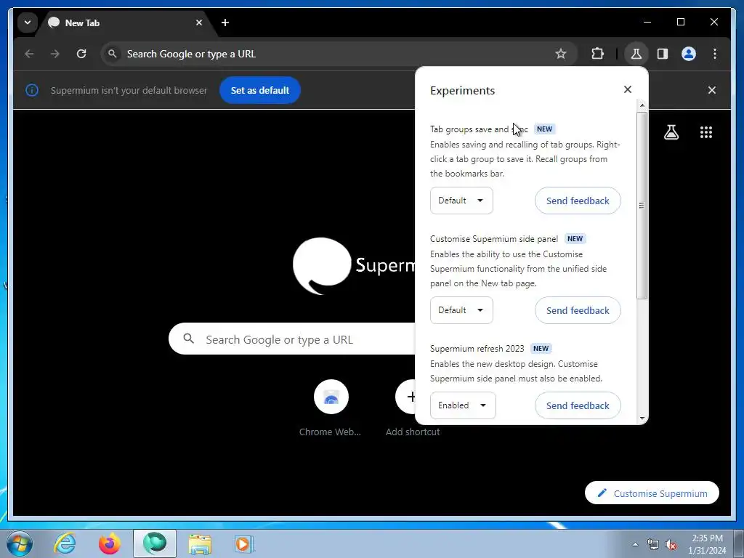The width and height of the screenshot is (744, 558).
Task: Open Tab groups save and sync dropdown
Action: point(461,201)
